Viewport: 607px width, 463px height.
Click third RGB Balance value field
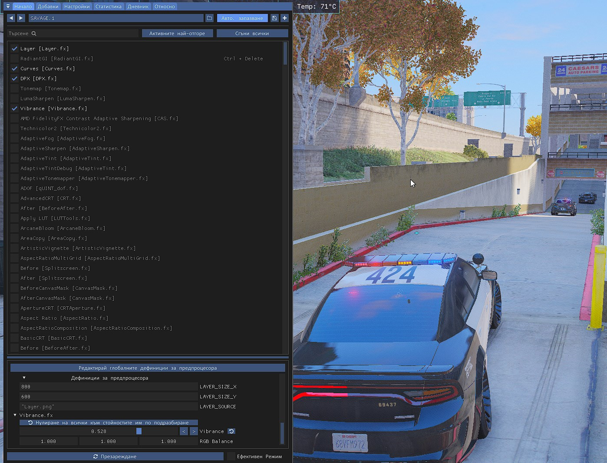(x=168, y=441)
